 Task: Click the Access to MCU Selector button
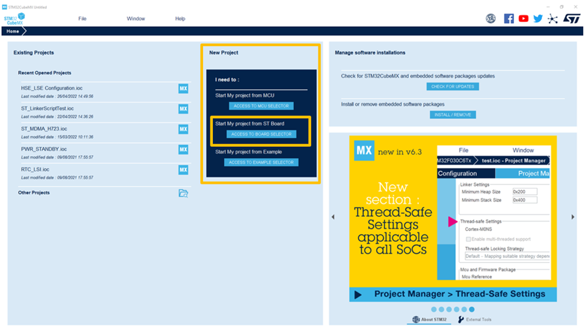(x=261, y=106)
